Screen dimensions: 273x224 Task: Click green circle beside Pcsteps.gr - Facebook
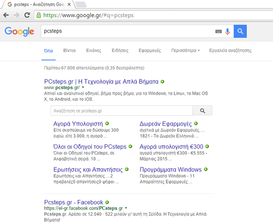pyautogui.click(x=107, y=202)
